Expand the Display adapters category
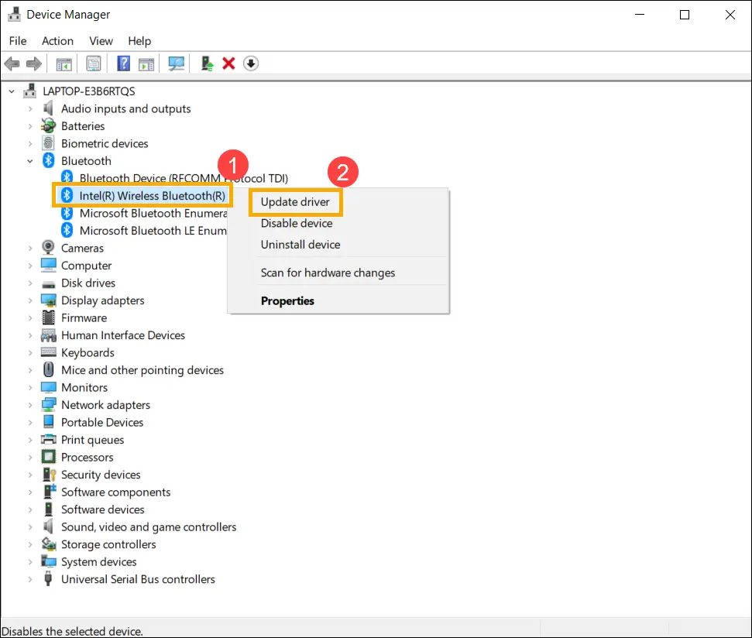This screenshot has height=638, width=752. [x=30, y=300]
